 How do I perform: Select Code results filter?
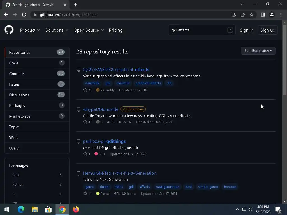37,63
